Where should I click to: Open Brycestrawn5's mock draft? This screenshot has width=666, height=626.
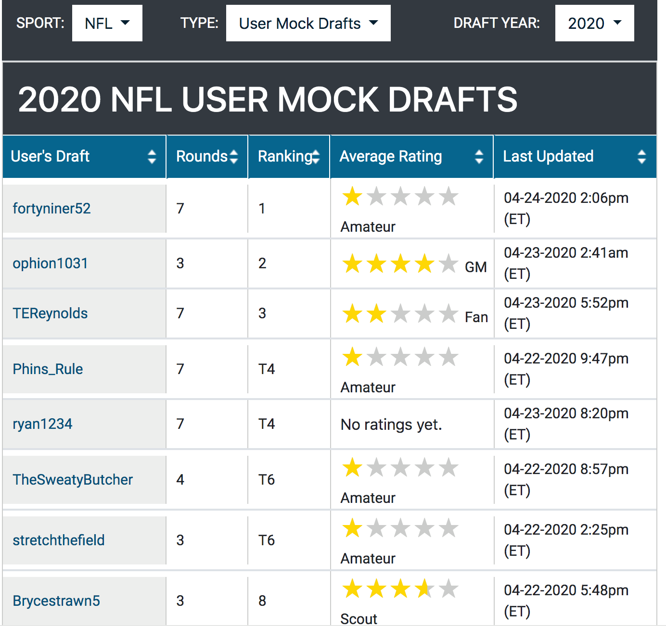56,601
